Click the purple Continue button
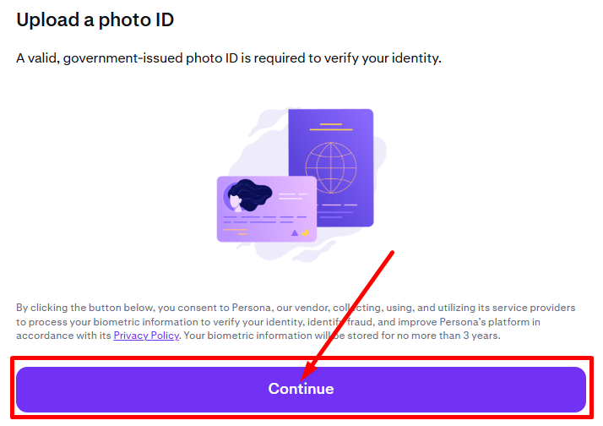Image resolution: width=603 pixels, height=426 pixels. pos(301,390)
